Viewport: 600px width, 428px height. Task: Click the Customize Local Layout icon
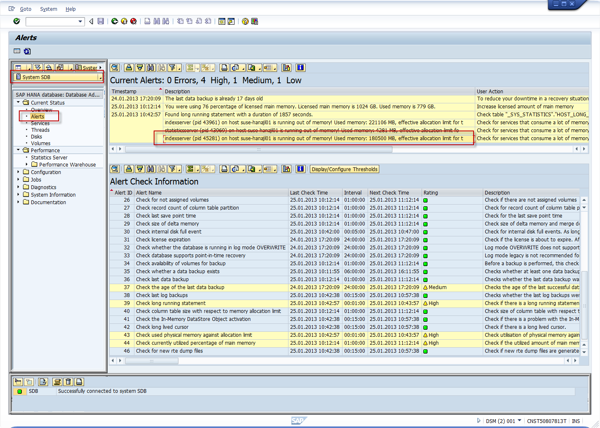point(255,21)
